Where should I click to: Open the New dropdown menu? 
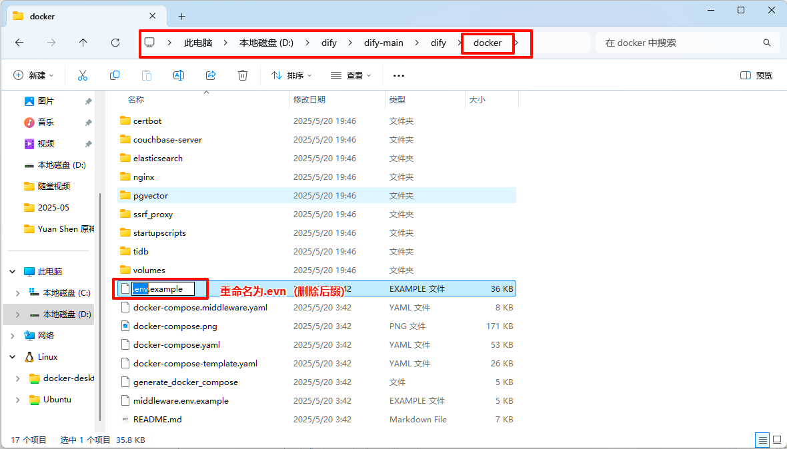tap(33, 75)
